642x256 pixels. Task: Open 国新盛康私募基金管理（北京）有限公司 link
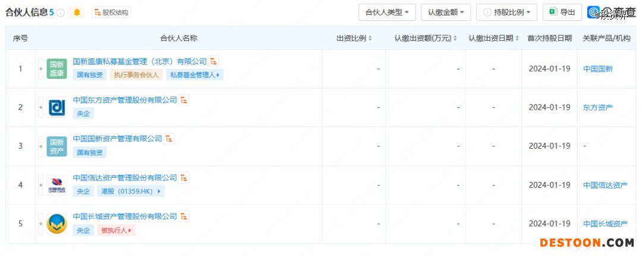140,62
